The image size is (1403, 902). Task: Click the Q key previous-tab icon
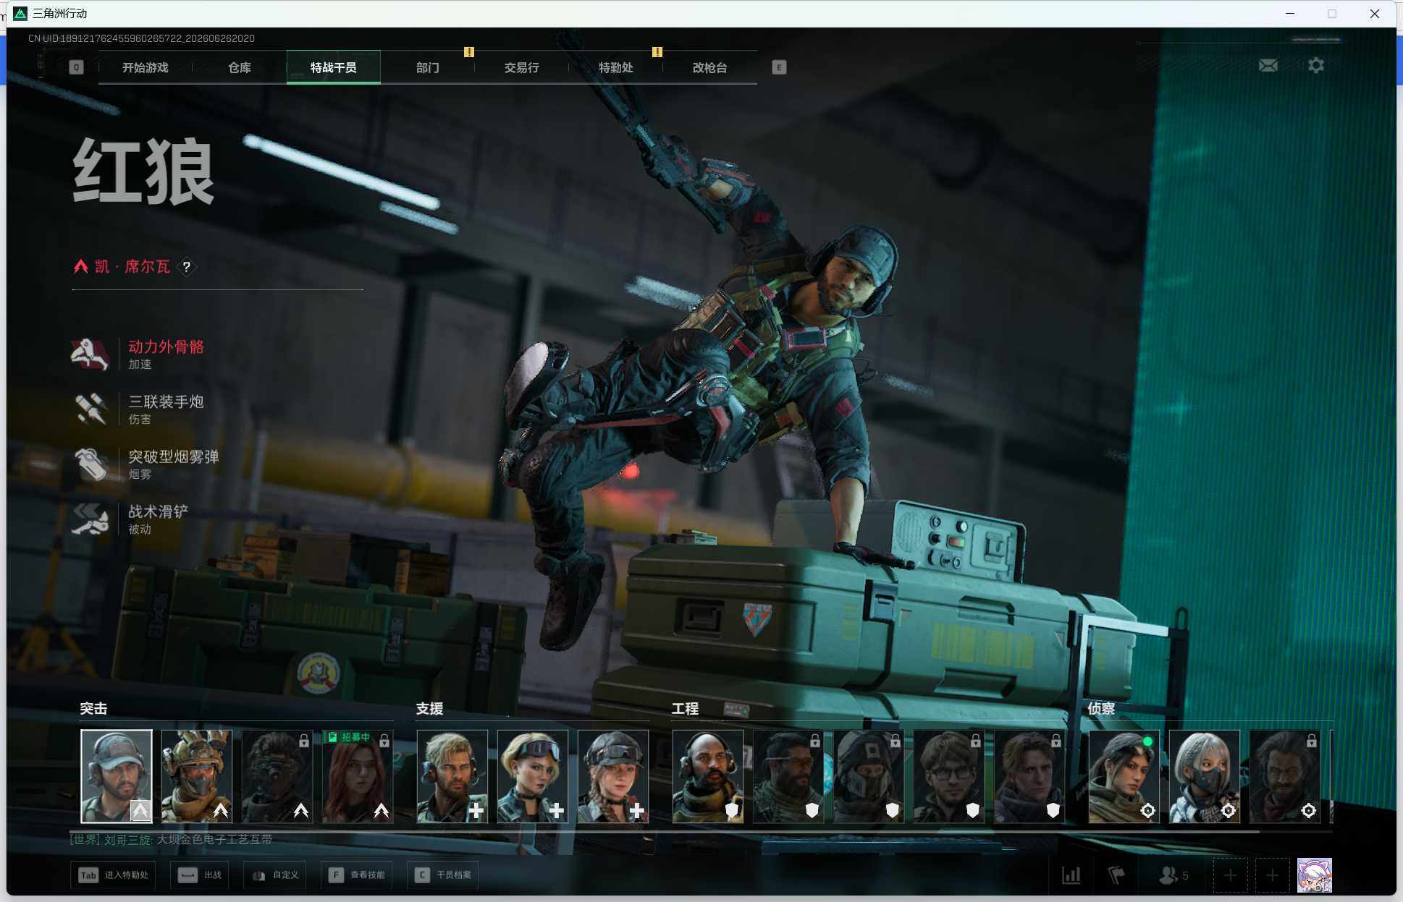76,67
